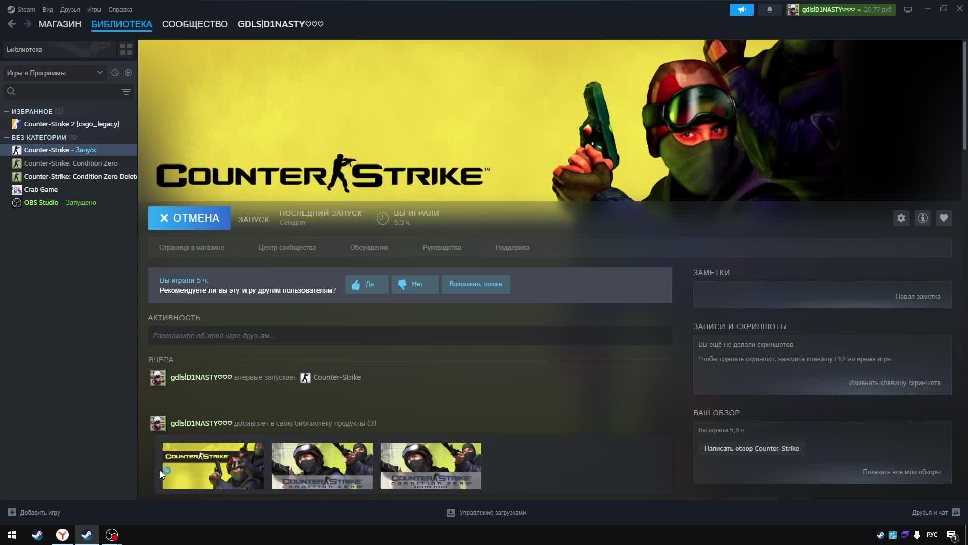
Task: Open the Steam menu
Action: pyautogui.click(x=21, y=9)
